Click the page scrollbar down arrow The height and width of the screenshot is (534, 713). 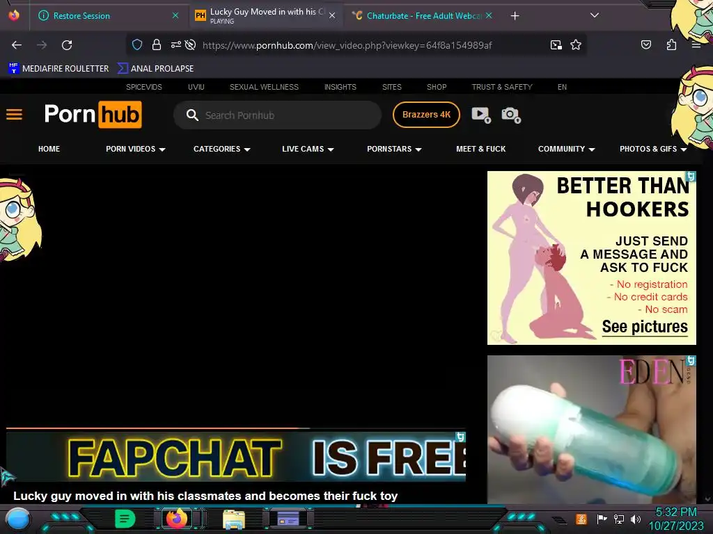tap(707, 499)
